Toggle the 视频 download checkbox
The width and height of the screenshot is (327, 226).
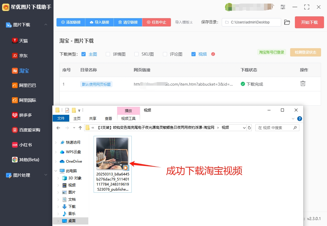pyautogui.click(x=194, y=54)
